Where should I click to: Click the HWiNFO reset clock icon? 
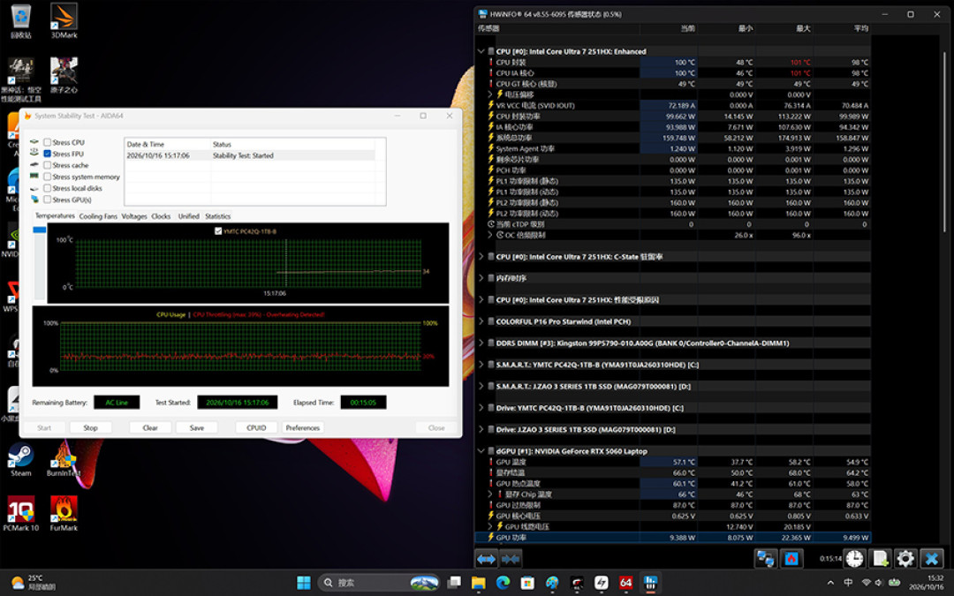pos(854,558)
